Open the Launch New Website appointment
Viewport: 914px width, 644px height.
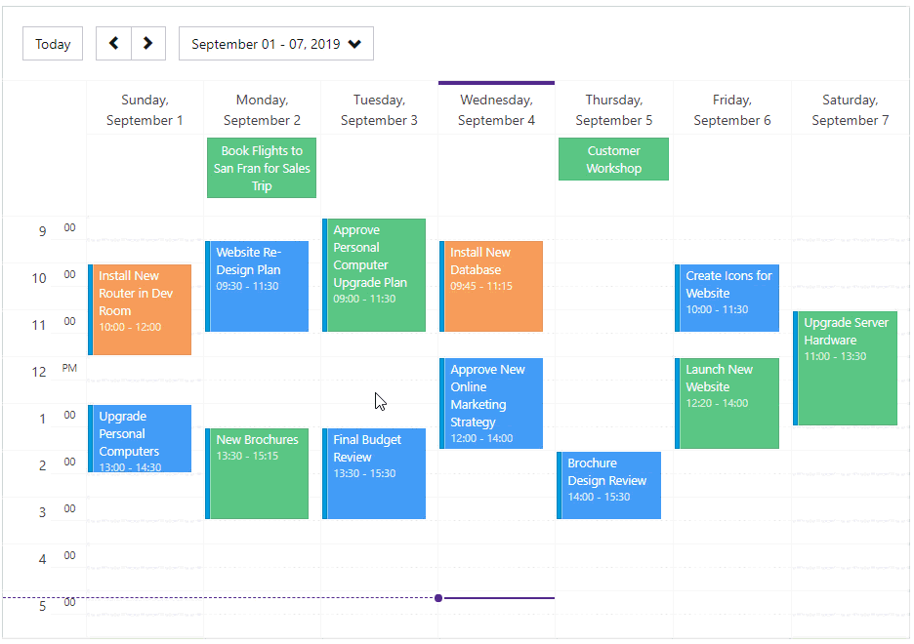728,403
